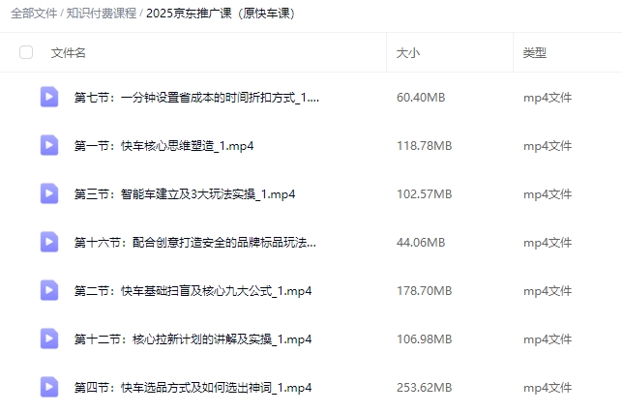
Task: Sort the list by 类型 column
Action: 534,53
